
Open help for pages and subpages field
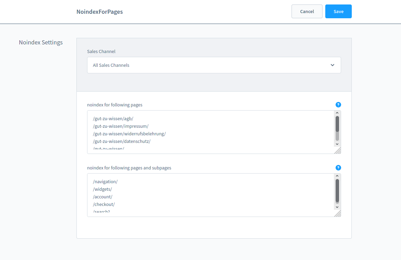[x=338, y=168]
